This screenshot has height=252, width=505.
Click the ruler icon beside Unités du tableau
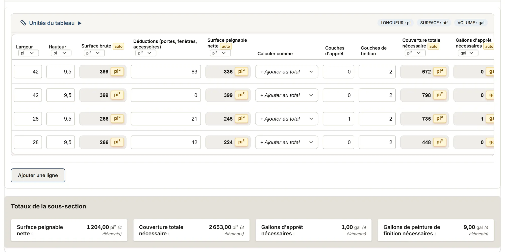pos(23,23)
